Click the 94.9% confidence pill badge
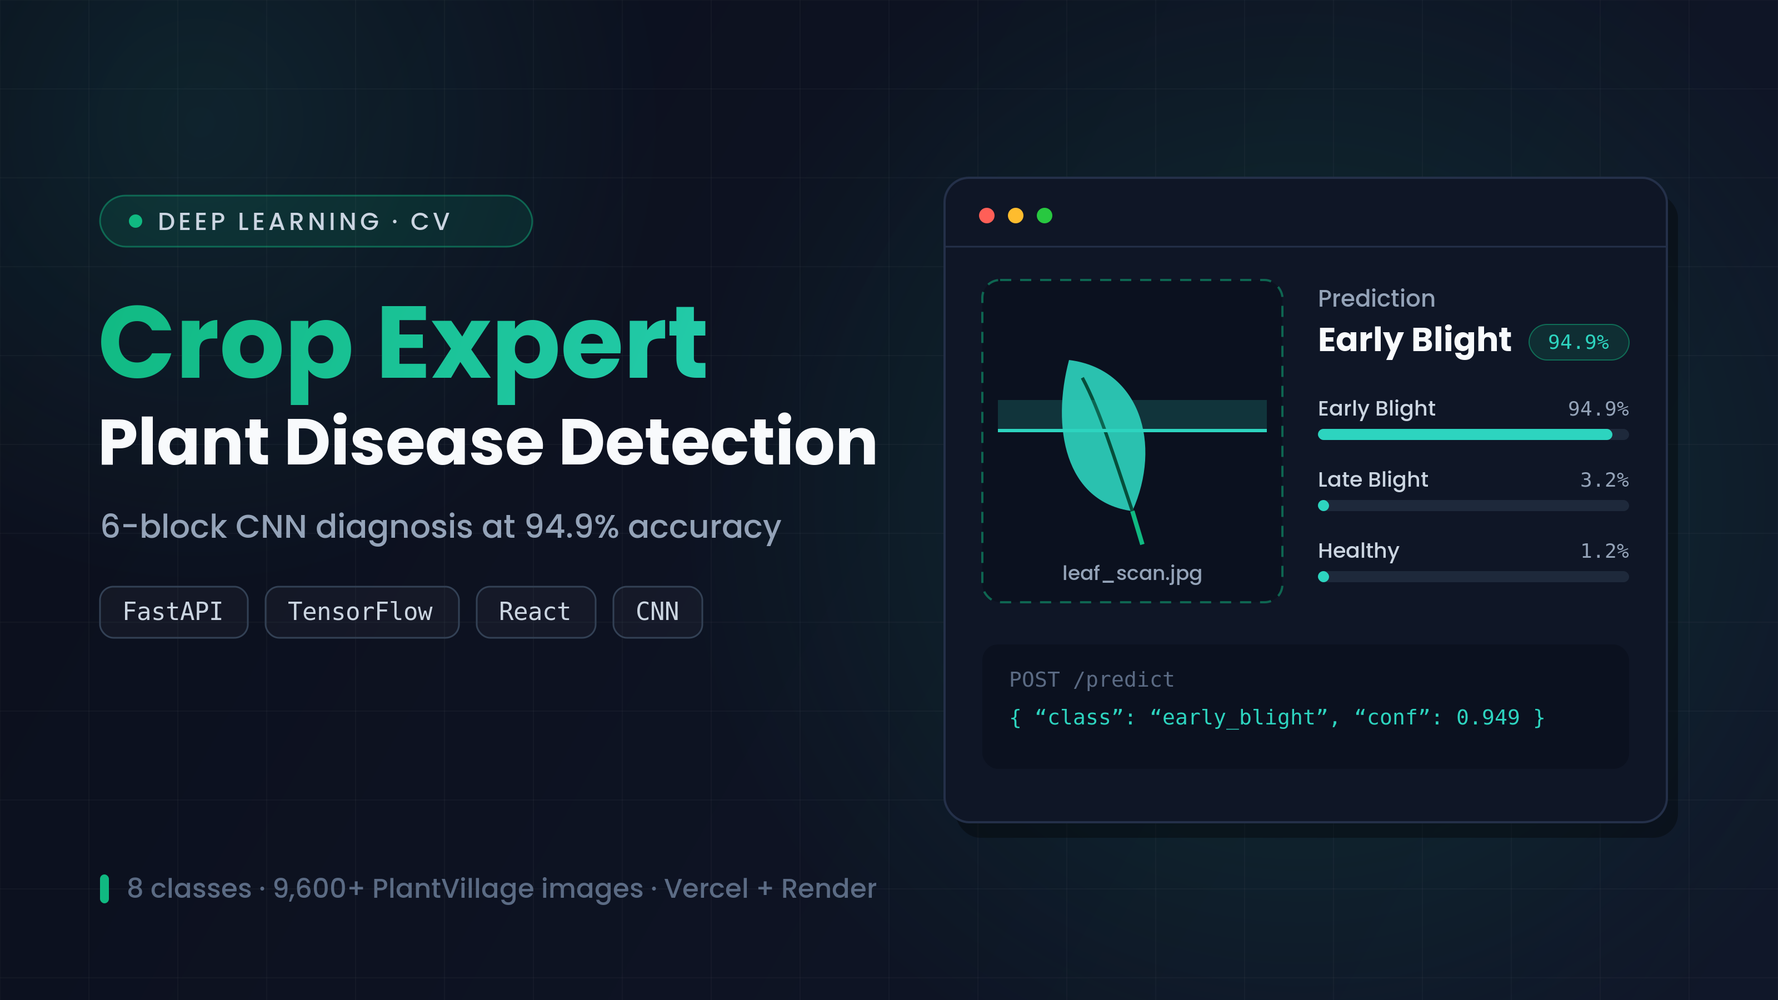 pos(1579,342)
